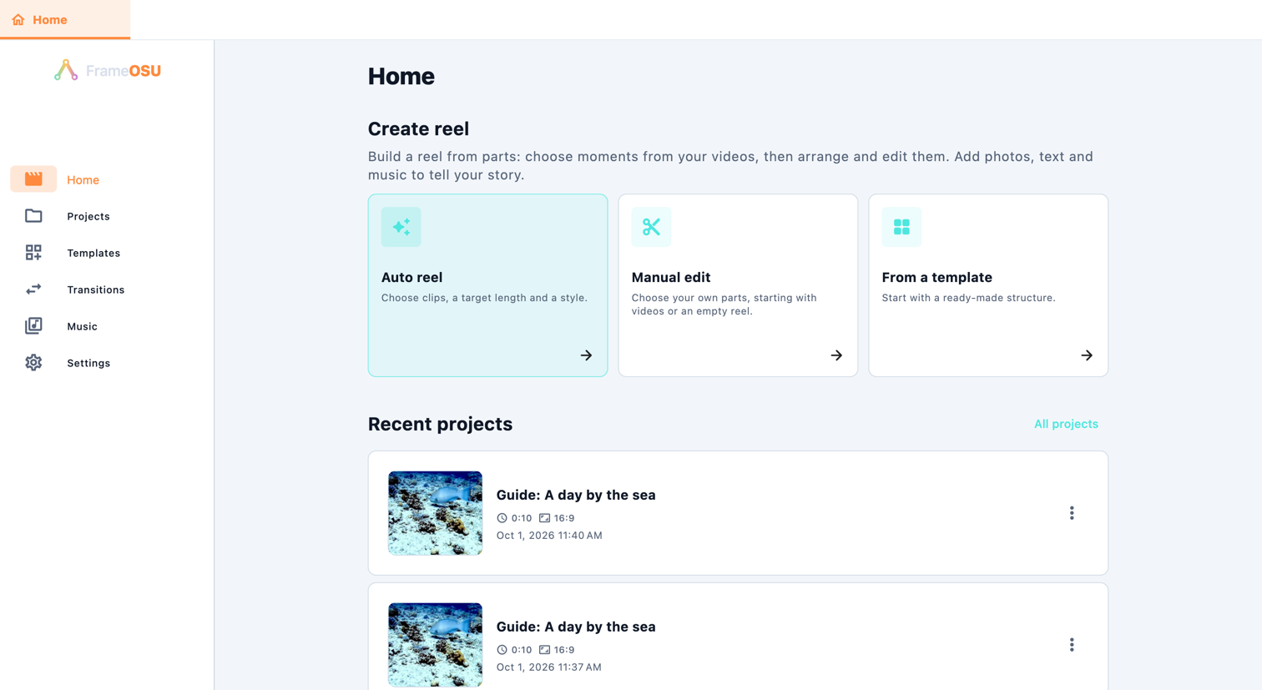Open thumbnail of 11:40 AM sea project

click(x=435, y=513)
